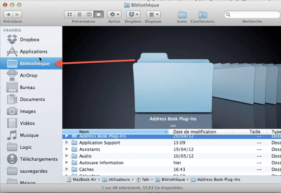Click the window title Bibliothèque folder icon
281x193 pixels.
click(x=127, y=5)
